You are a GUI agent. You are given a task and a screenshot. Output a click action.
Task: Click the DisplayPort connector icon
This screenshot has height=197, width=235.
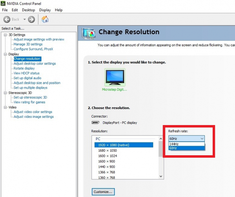(95, 123)
